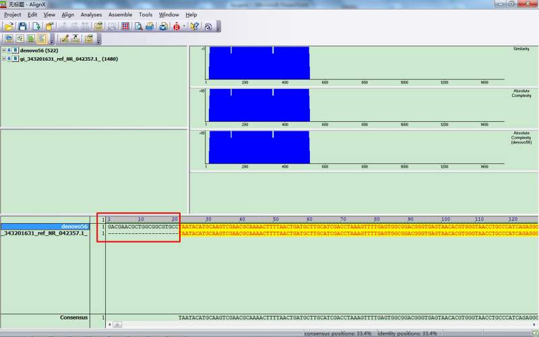
Task: Click the open project folder icon
Action: point(9,26)
